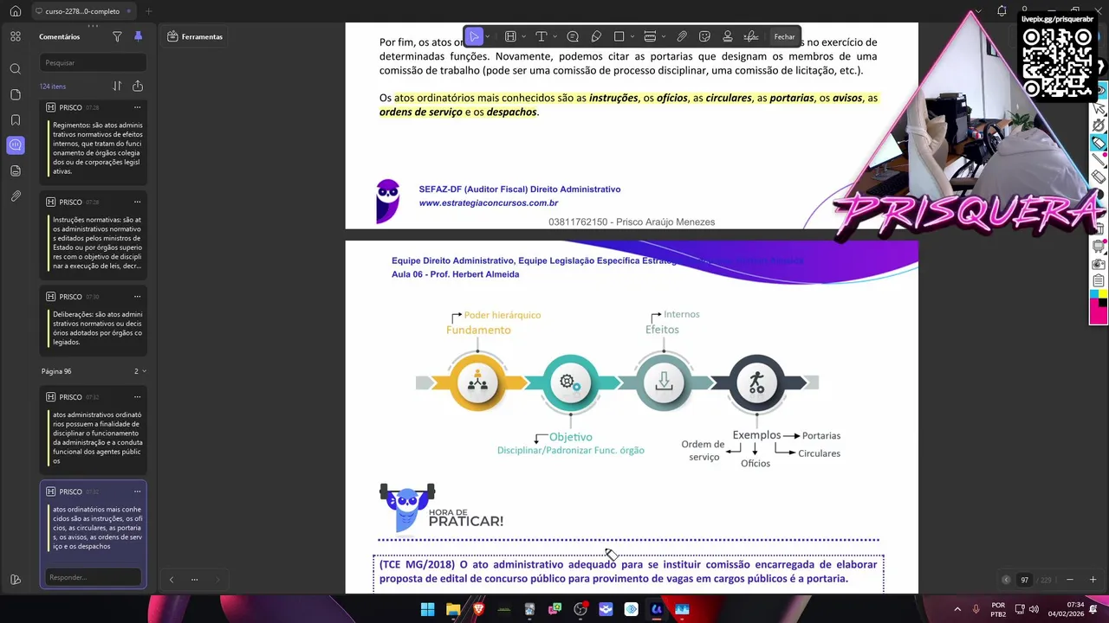Viewport: 1109px width, 623px height.
Task: Open the pages panel in sidebar
Action: coord(15,94)
